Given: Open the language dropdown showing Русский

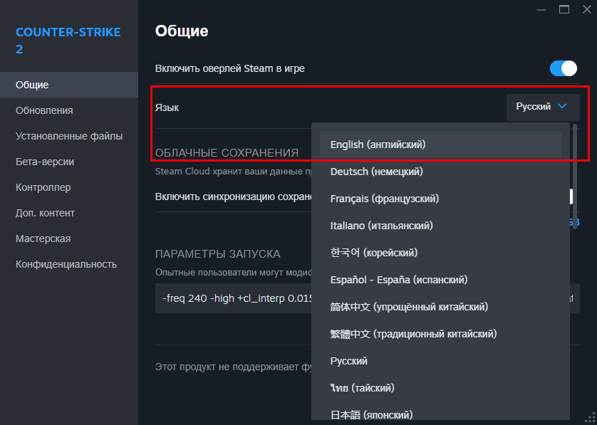Looking at the screenshot, I should (x=542, y=107).
